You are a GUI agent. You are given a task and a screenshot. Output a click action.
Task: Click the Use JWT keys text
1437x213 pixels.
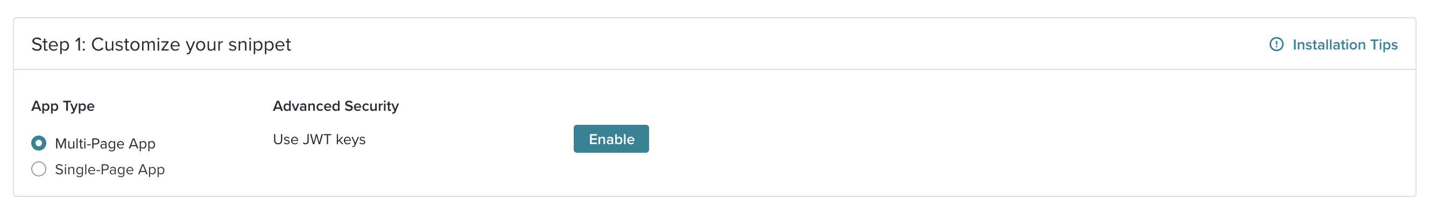pos(319,139)
